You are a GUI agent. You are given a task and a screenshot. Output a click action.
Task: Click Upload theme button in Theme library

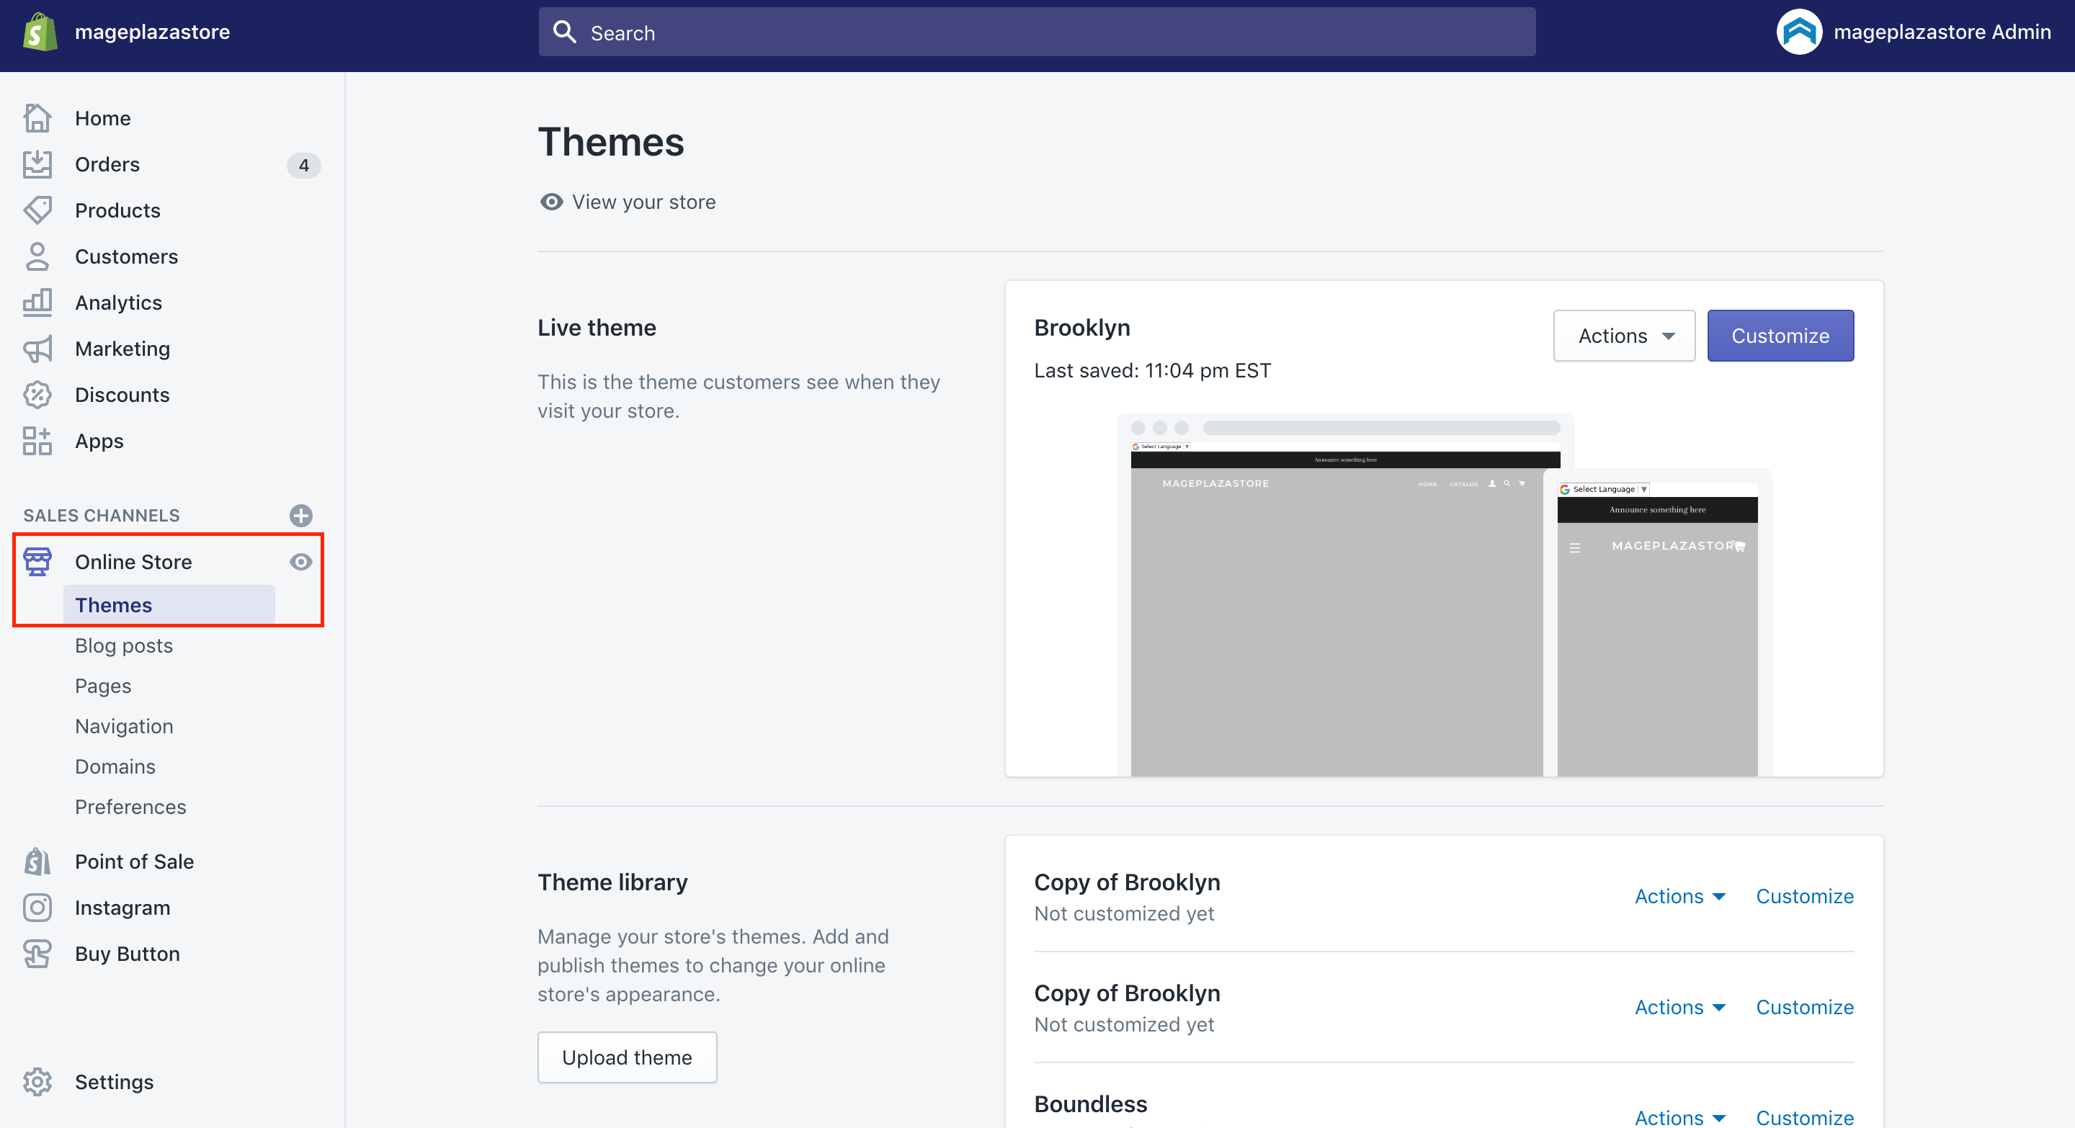coord(626,1057)
